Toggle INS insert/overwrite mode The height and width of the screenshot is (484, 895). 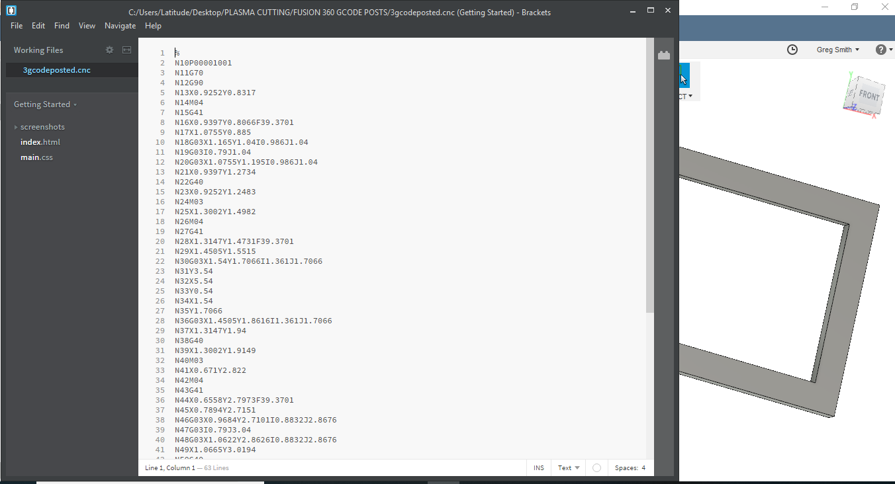(x=539, y=468)
